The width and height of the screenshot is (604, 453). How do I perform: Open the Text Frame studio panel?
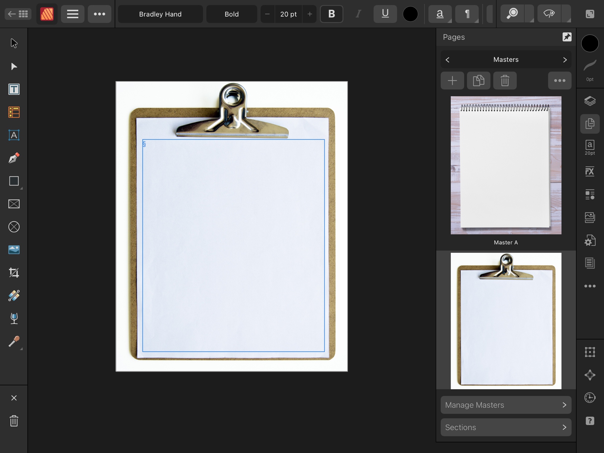(x=590, y=263)
